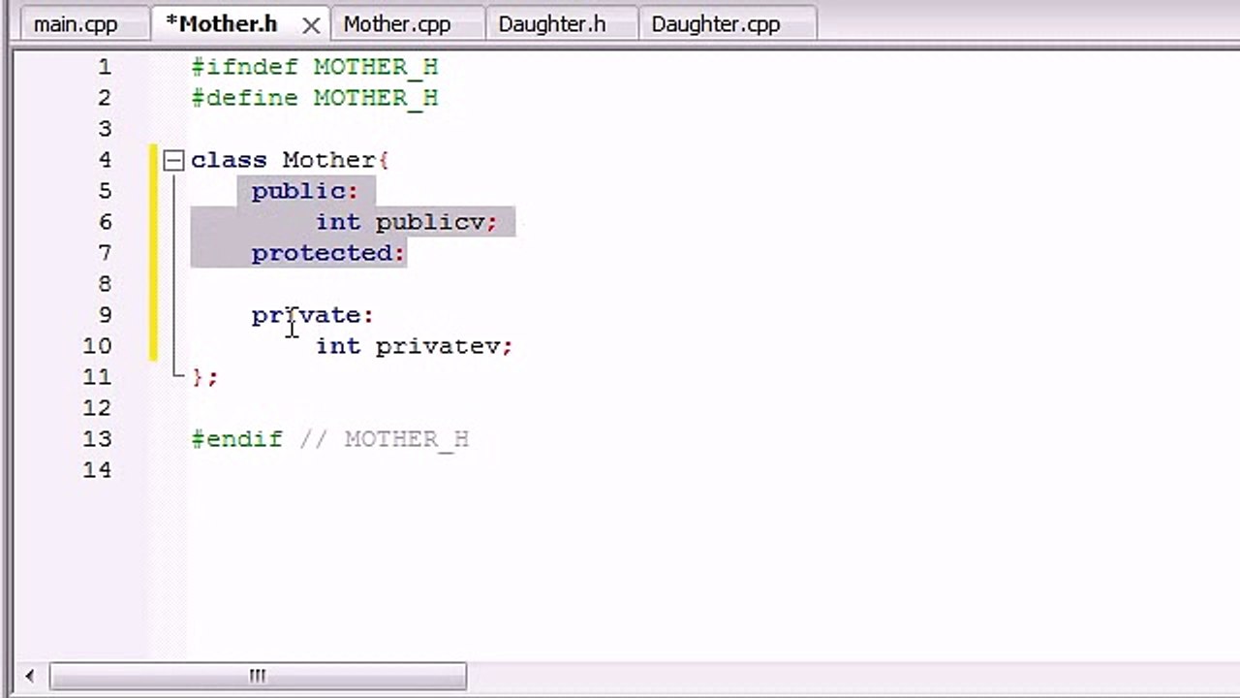Screen dimensions: 1240x698
Task: Click the horizontal scrollbar thumb
Action: (258, 676)
